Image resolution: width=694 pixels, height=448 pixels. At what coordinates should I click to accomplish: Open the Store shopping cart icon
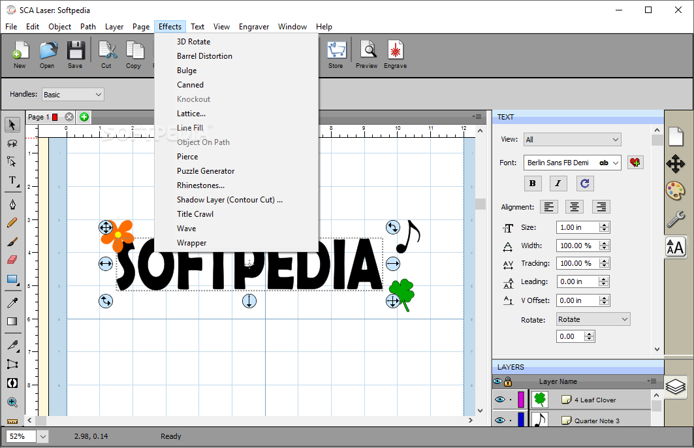pyautogui.click(x=336, y=55)
